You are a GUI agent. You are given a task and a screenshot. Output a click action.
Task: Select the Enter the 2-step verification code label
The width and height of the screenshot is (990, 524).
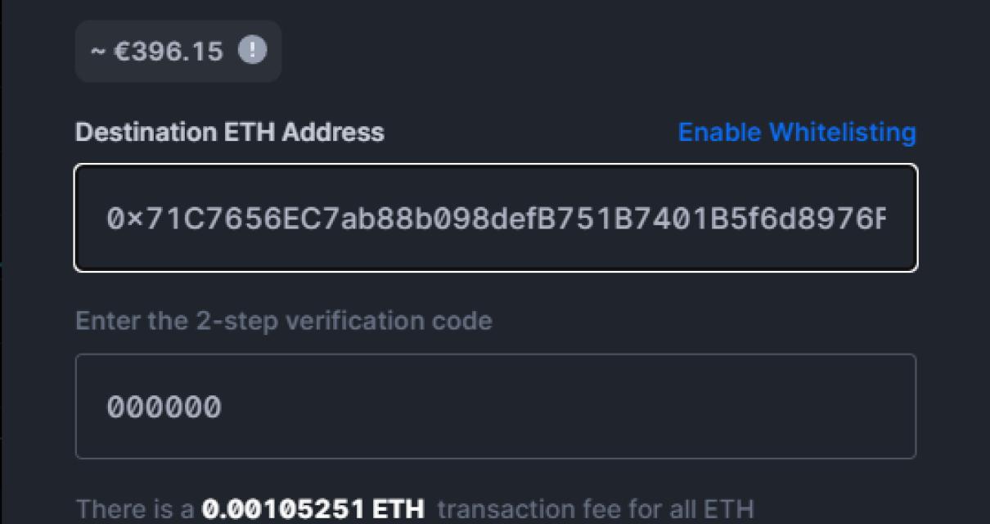point(284,320)
